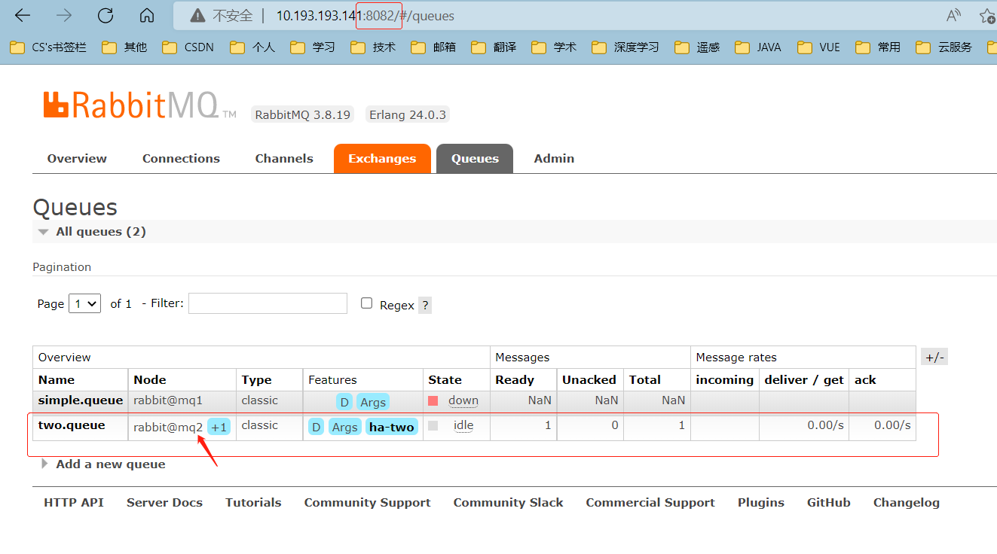Sort by incoming message rate header
Viewport: 997px width, 554px height.
click(724, 380)
